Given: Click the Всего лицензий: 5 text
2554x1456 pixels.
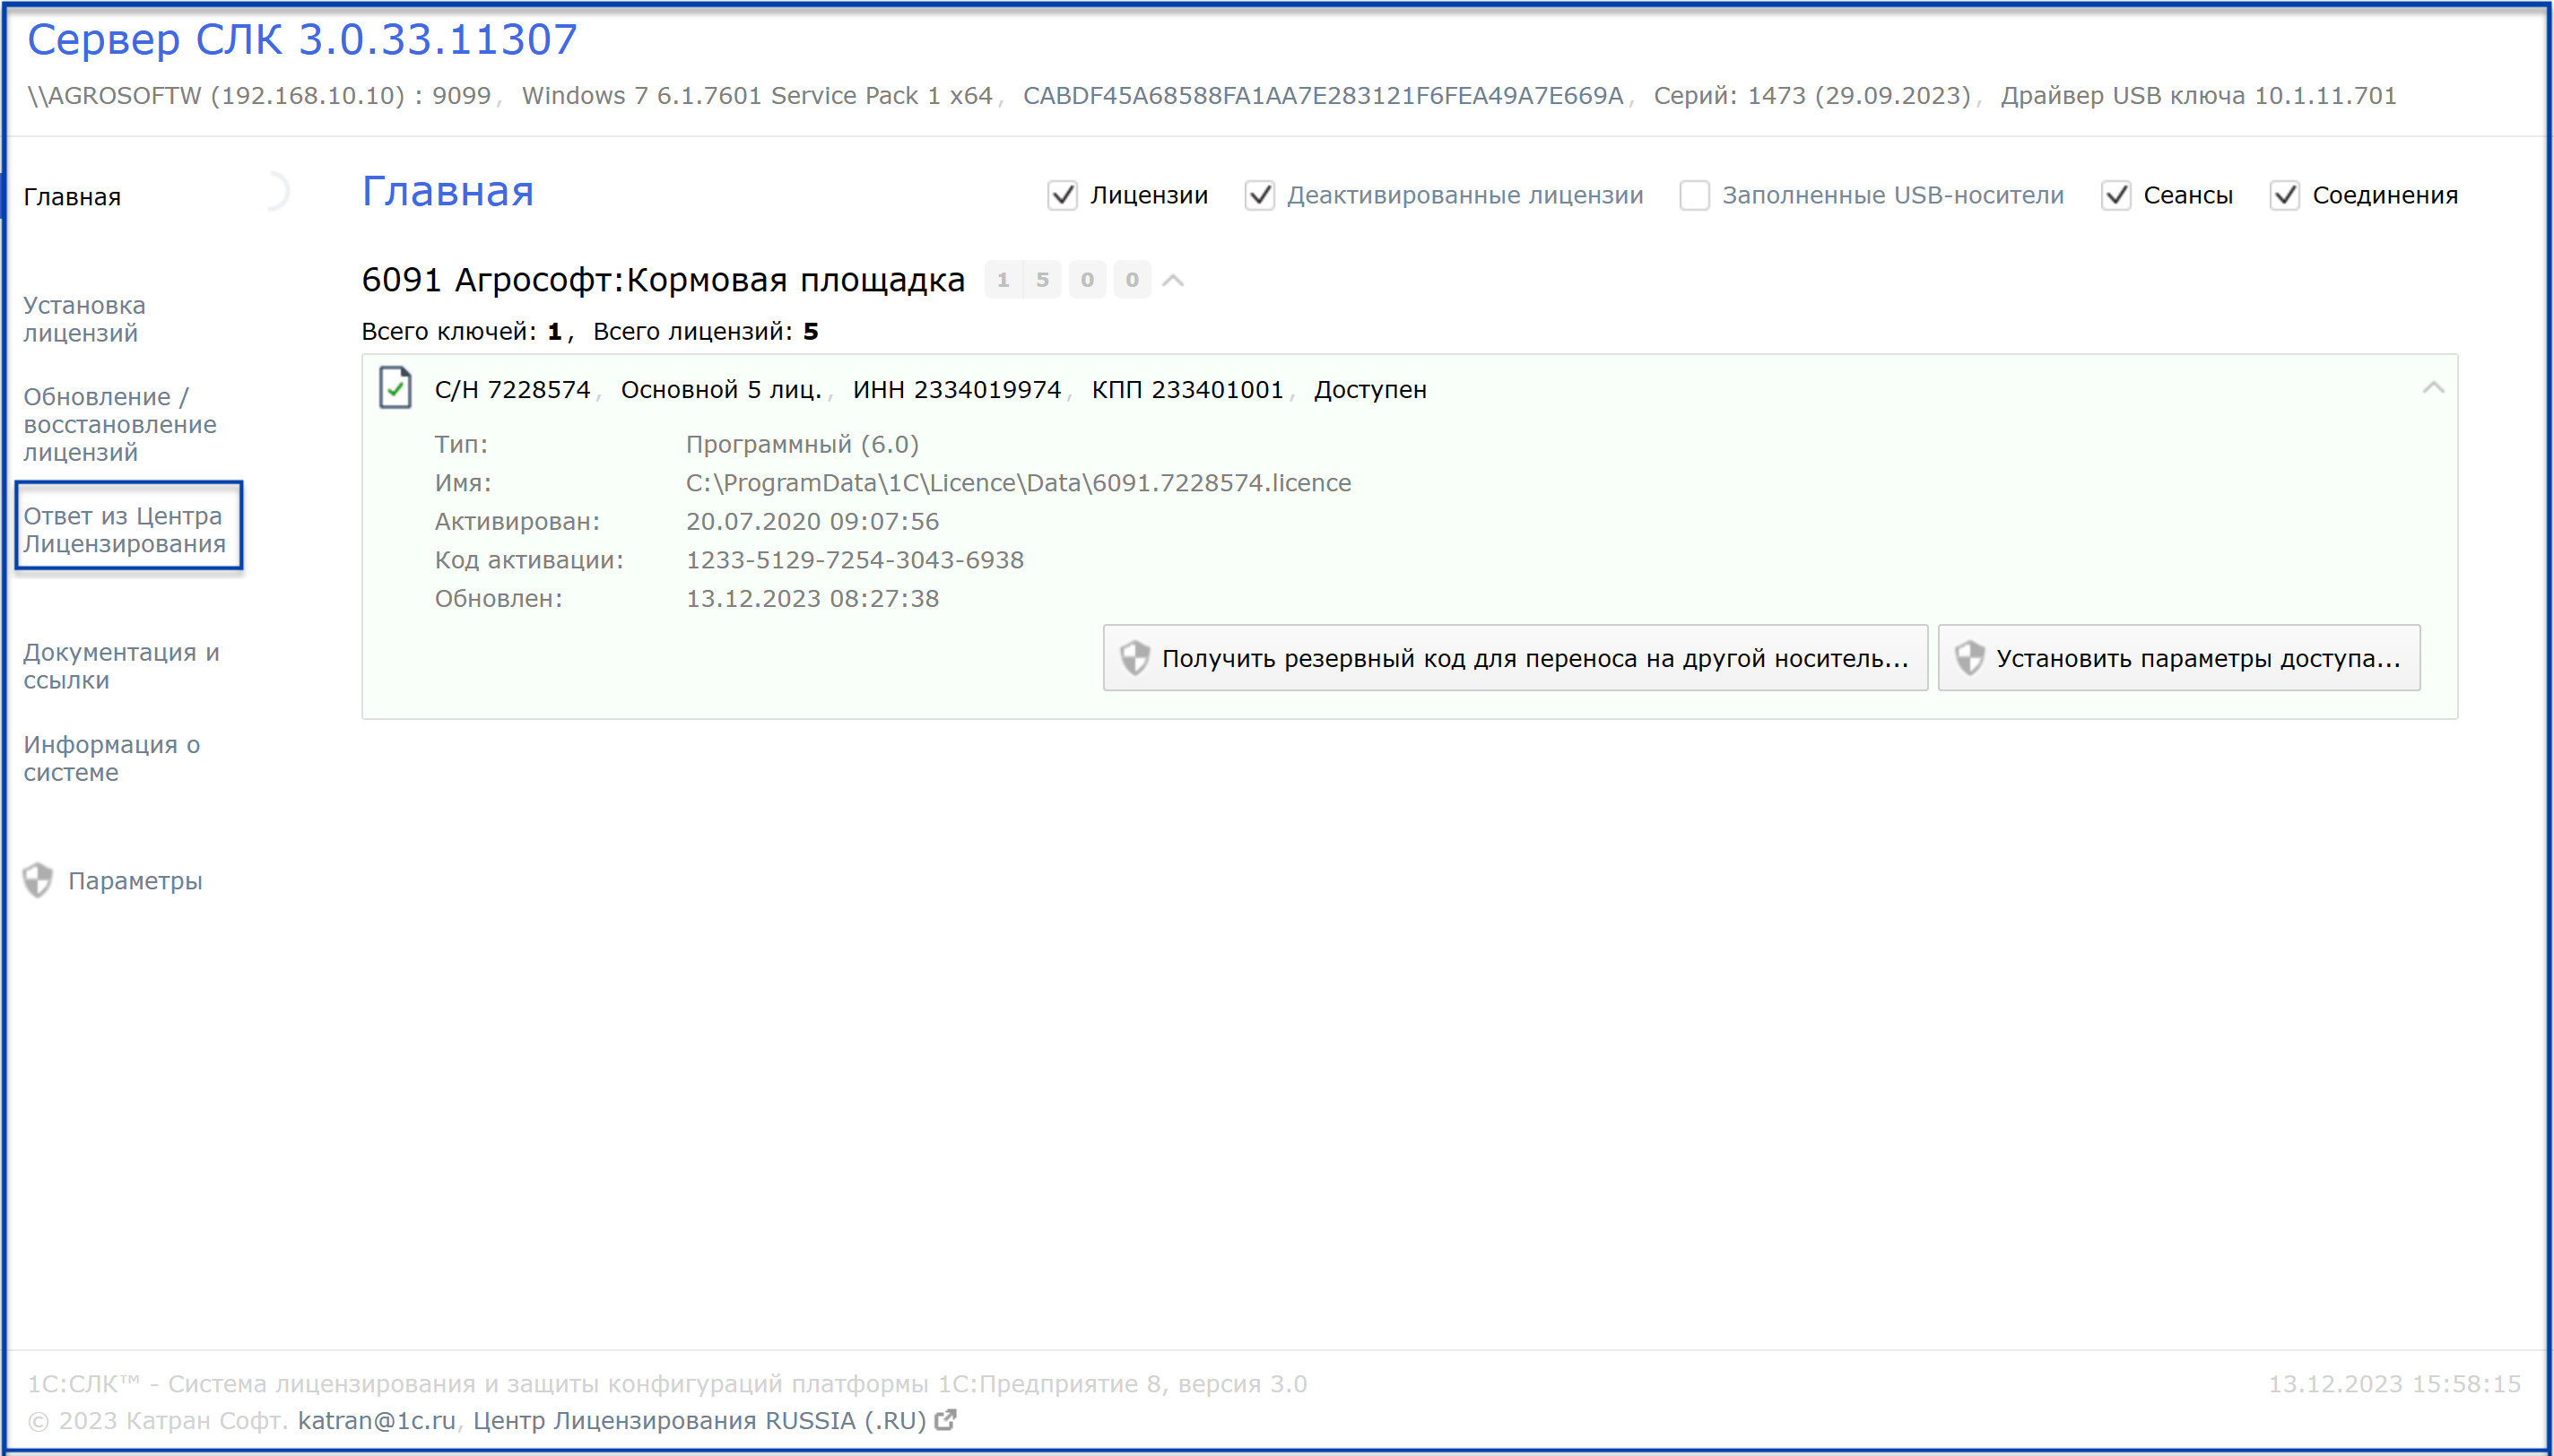Looking at the screenshot, I should (706, 331).
